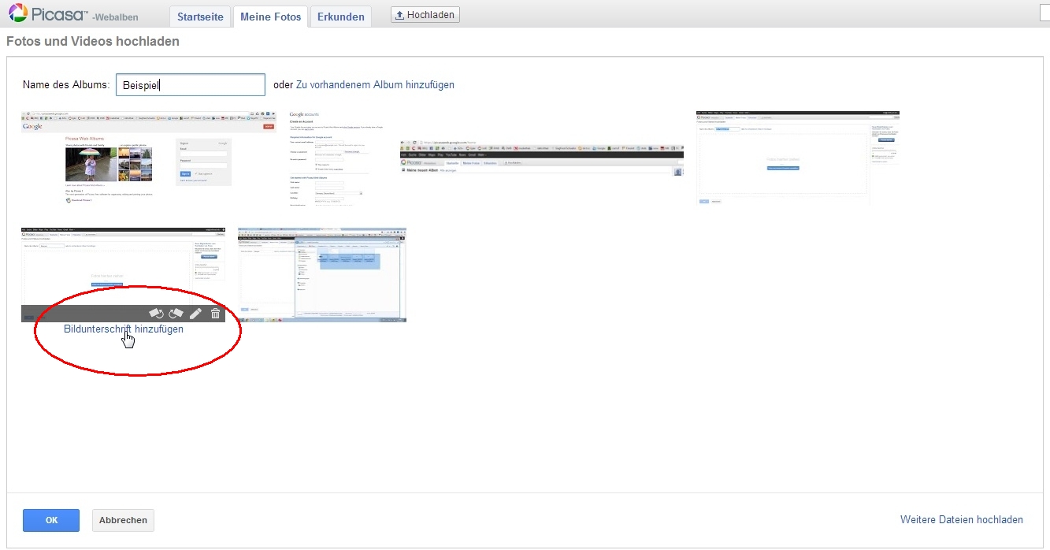Cancel the upload with Abbrechen
The width and height of the screenshot is (1050, 550).
[123, 520]
